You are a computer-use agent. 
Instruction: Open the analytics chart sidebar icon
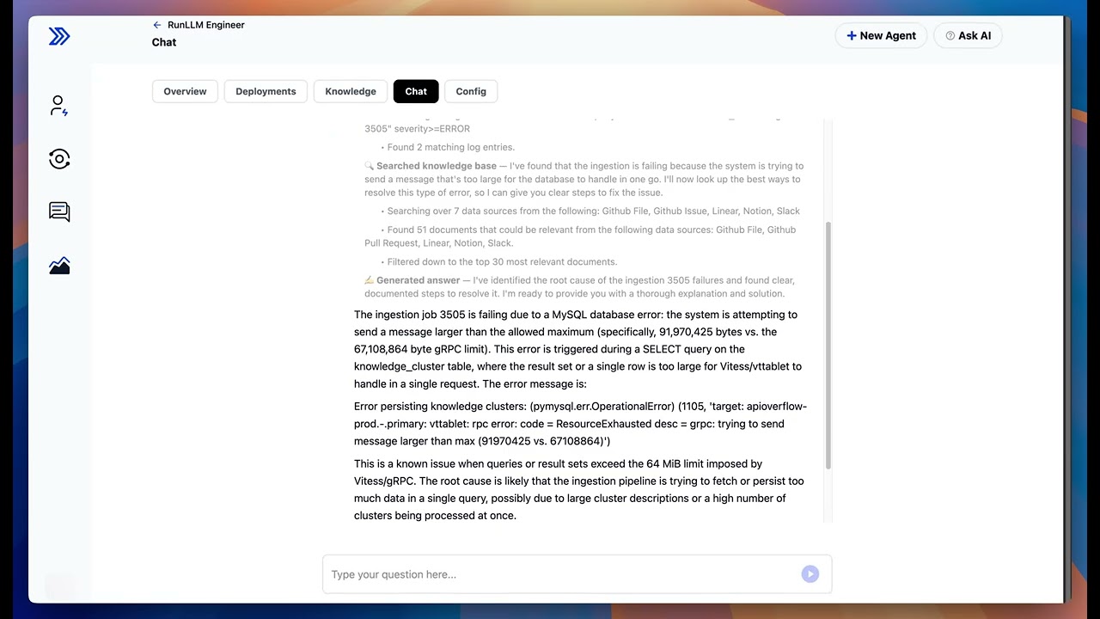pyautogui.click(x=59, y=266)
